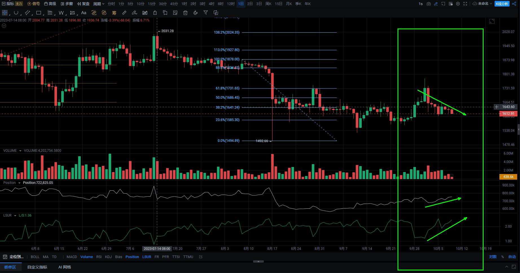Viewport: 520px width, 273px height.
Task: Open chart settings hexagon icon
Action: click(458, 4)
